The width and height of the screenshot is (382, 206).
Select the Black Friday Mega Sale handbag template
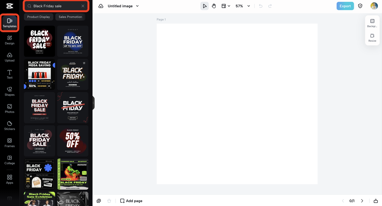tap(39, 174)
